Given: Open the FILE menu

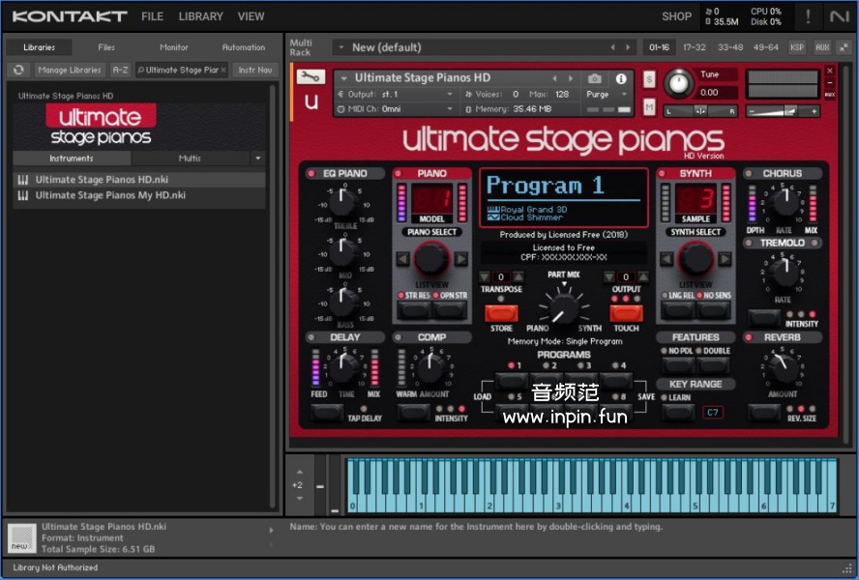Looking at the screenshot, I should coord(152,16).
